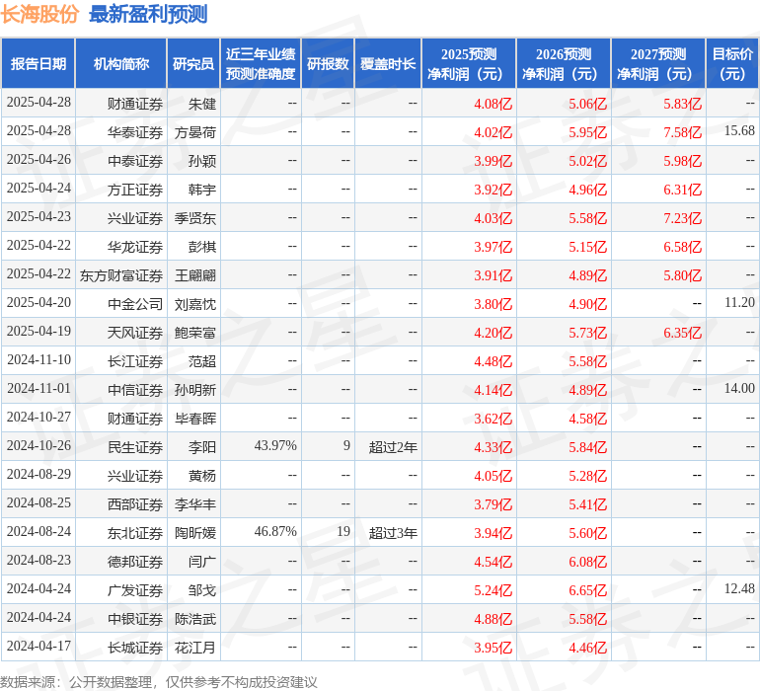Click the 6.35亿 forecast value
The width and height of the screenshot is (760, 691).
[x=682, y=332]
